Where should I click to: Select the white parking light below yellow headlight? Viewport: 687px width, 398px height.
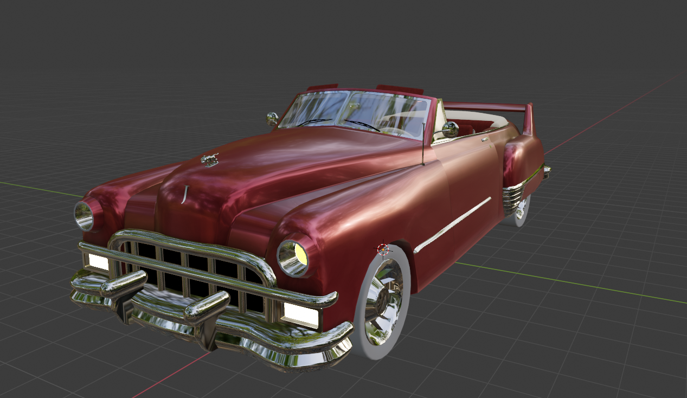coord(299,315)
